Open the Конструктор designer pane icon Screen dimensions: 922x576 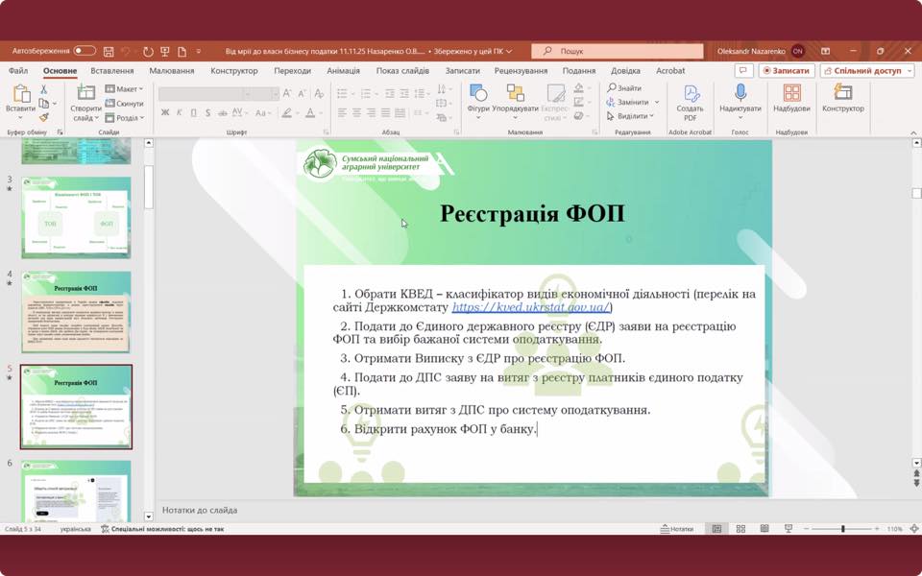pos(842,98)
